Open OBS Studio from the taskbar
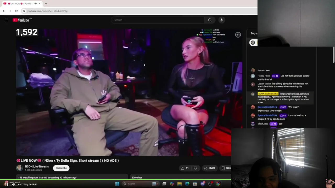This screenshot has width=335, height=188. click(x=210, y=184)
